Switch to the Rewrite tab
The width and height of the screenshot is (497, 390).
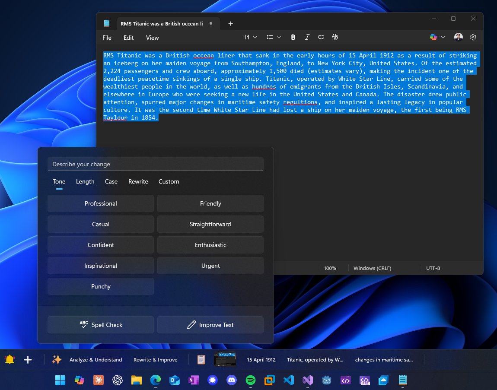[138, 181]
